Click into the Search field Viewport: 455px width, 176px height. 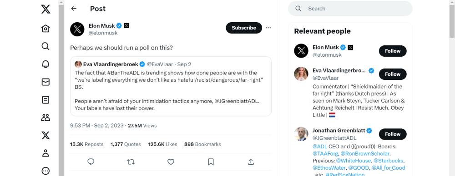click(x=350, y=9)
